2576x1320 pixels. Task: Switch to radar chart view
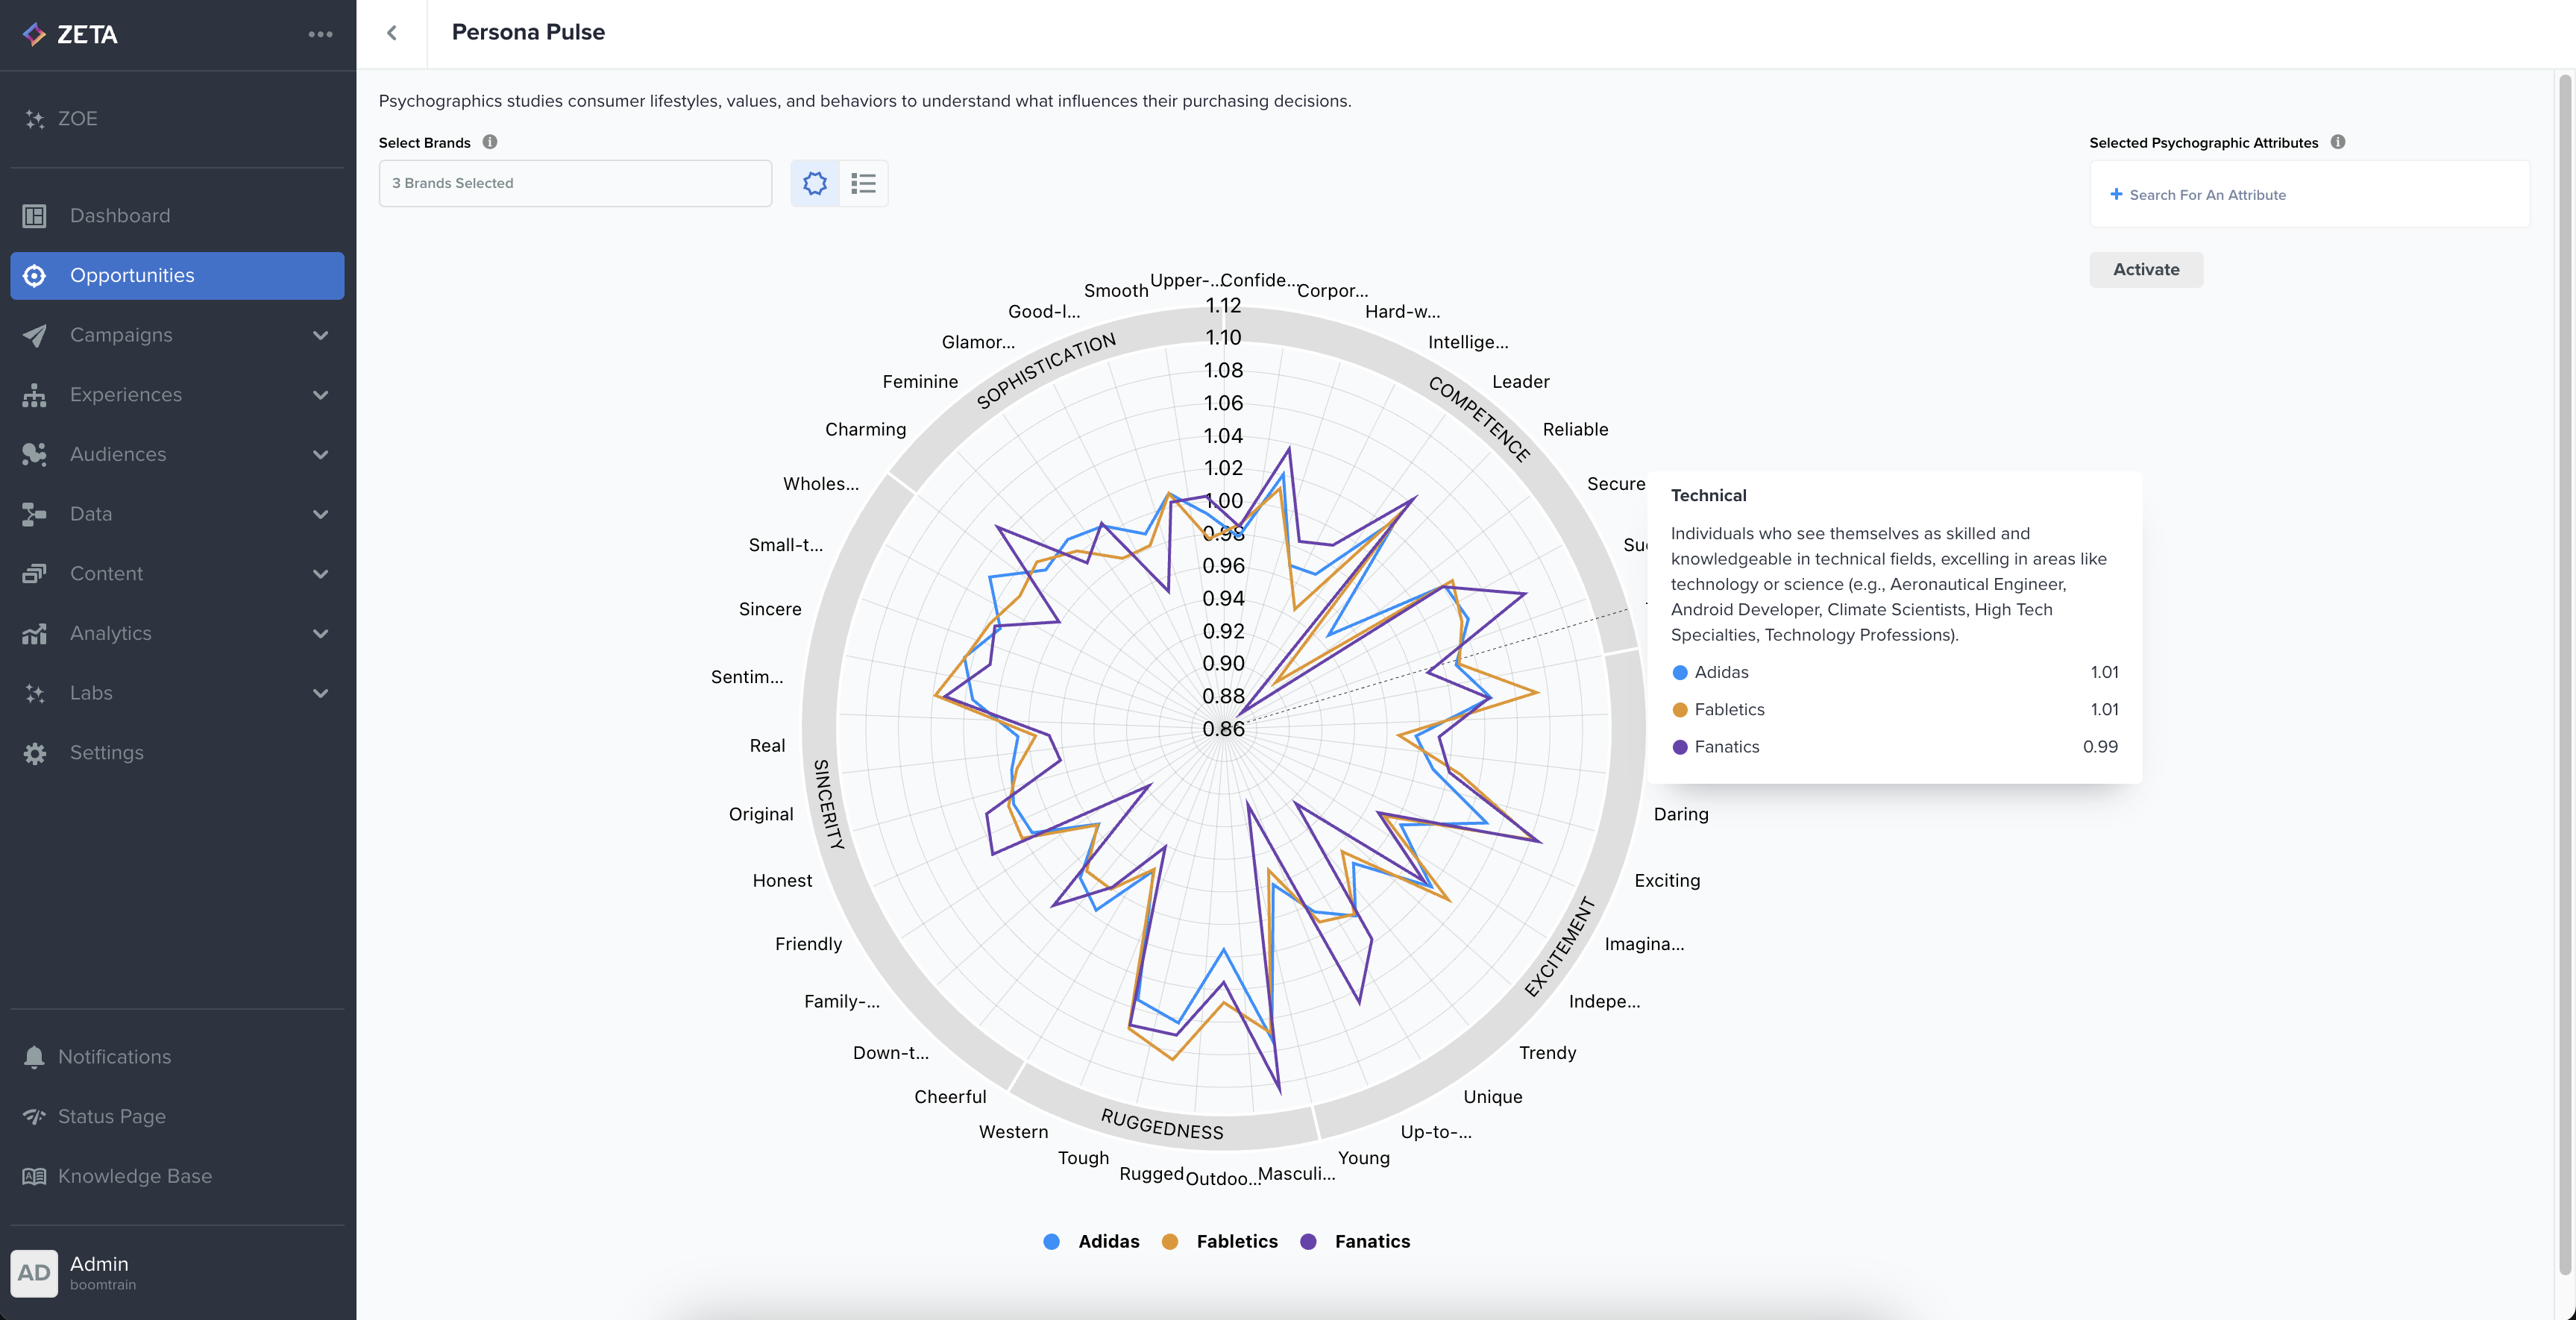[x=815, y=183]
